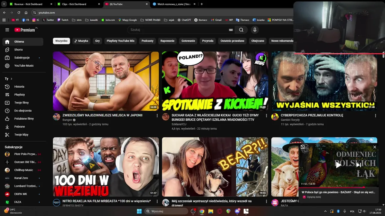Start voice search with the microphone icon
This screenshot has height=216, width=385.
(x=255, y=30)
